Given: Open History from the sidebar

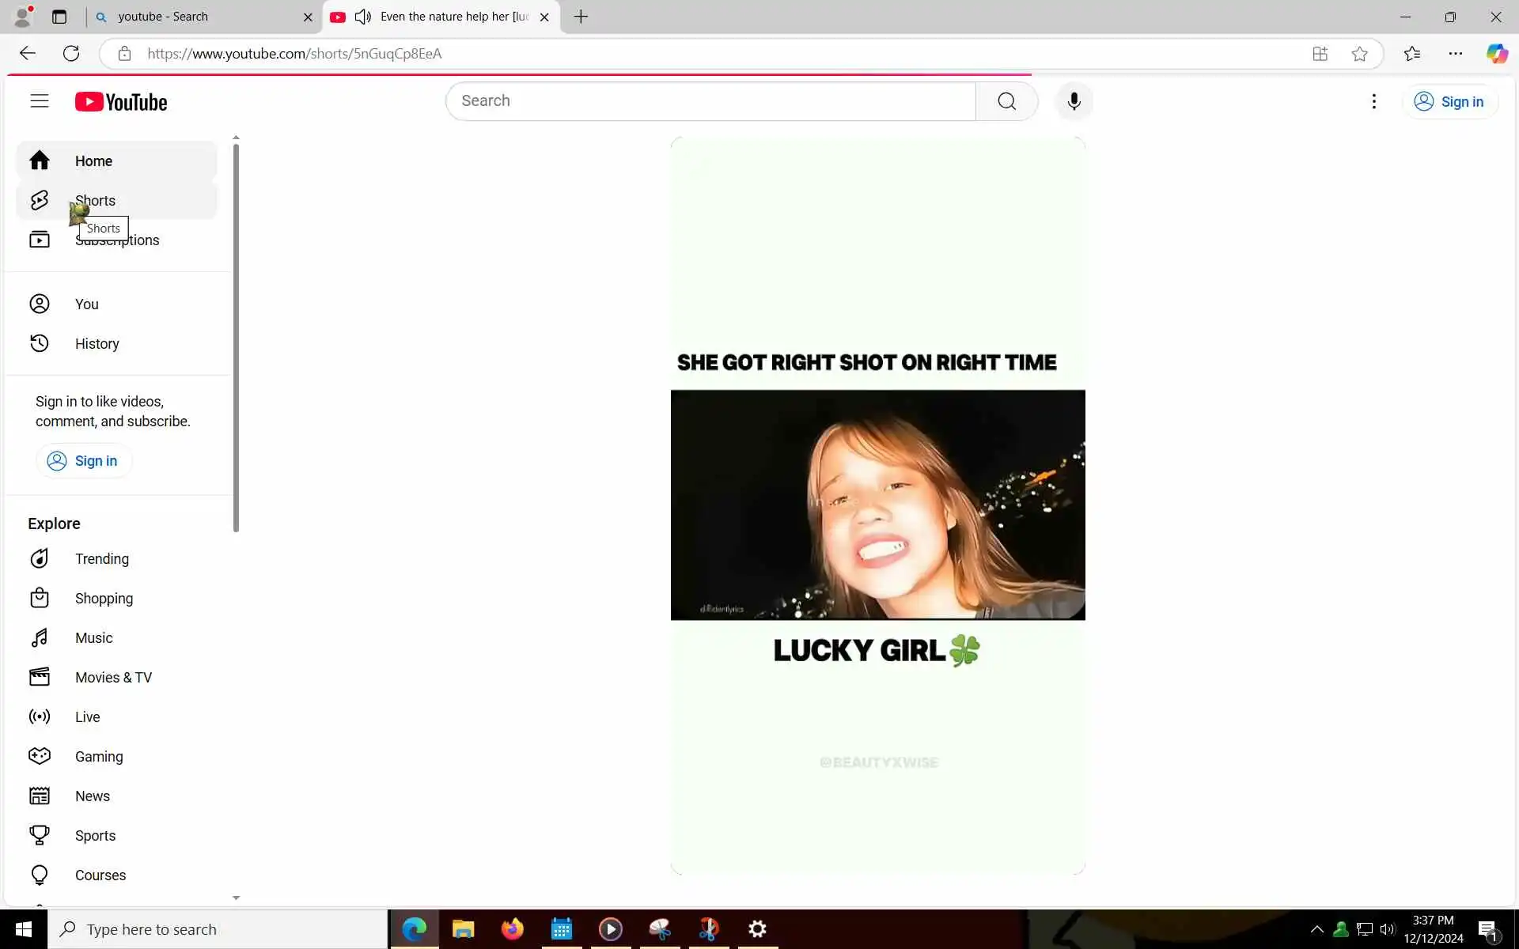Looking at the screenshot, I should (x=97, y=344).
